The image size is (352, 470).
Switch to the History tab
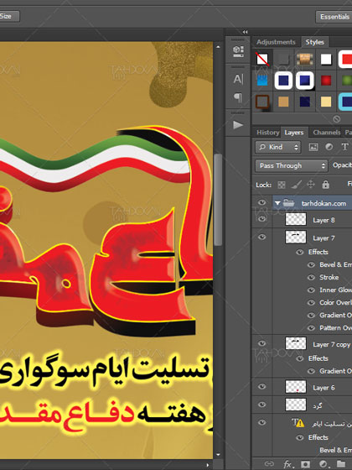click(268, 133)
